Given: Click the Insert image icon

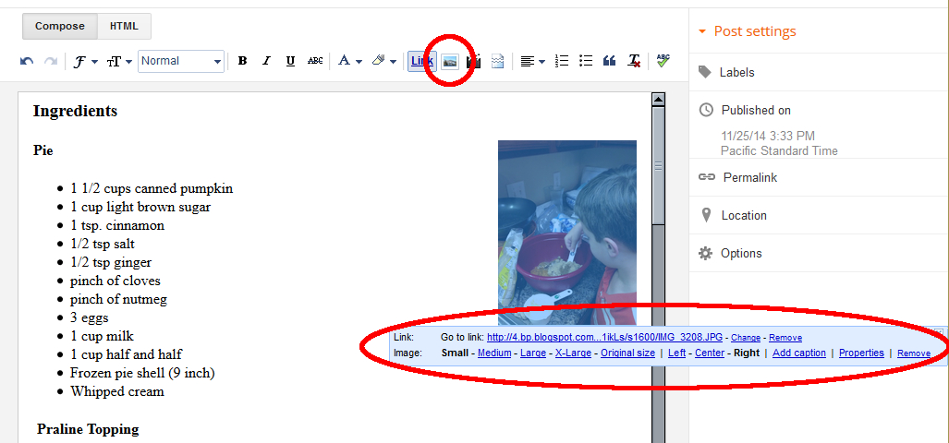Looking at the screenshot, I should pos(450,62).
